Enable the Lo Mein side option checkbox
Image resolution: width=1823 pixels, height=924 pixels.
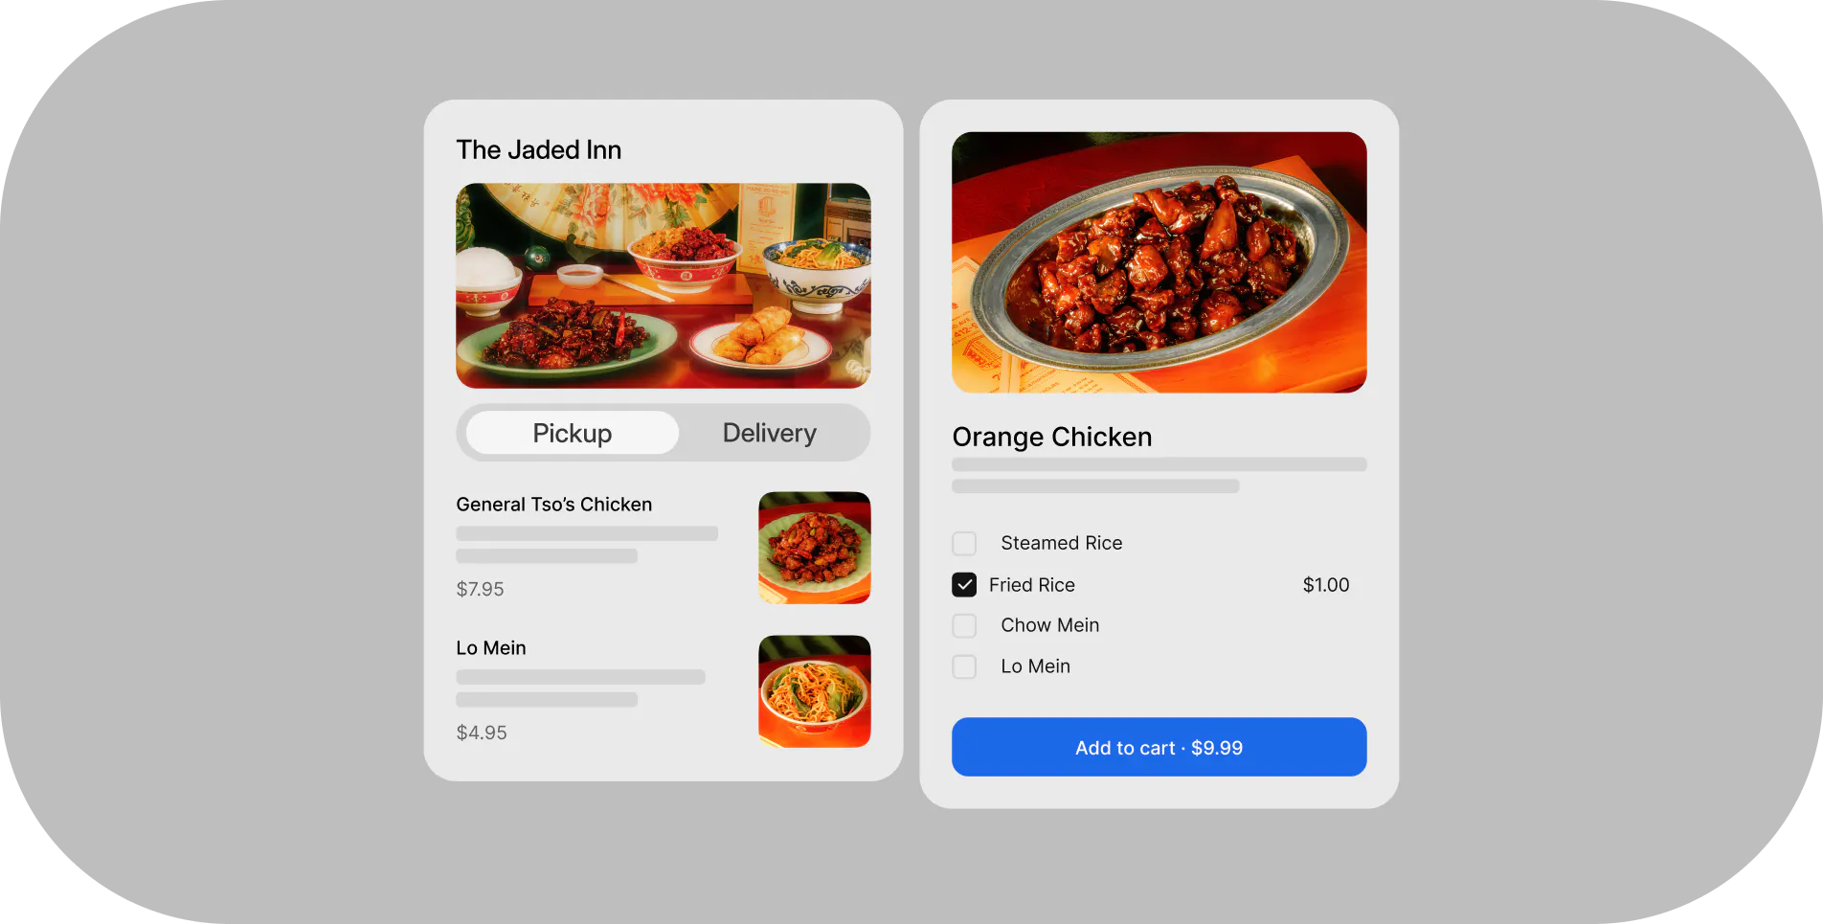click(x=964, y=666)
